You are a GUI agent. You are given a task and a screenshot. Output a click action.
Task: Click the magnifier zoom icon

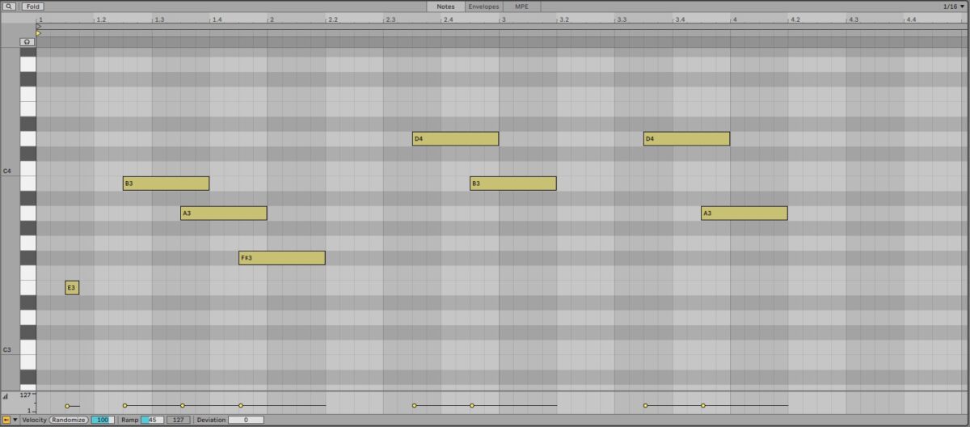pyautogui.click(x=9, y=6)
